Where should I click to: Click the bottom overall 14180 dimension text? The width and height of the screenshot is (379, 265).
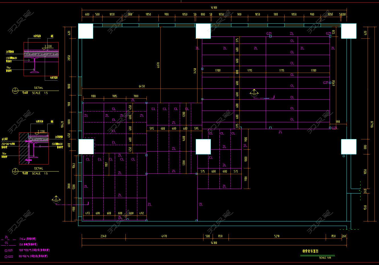pyautogui.click(x=214, y=243)
